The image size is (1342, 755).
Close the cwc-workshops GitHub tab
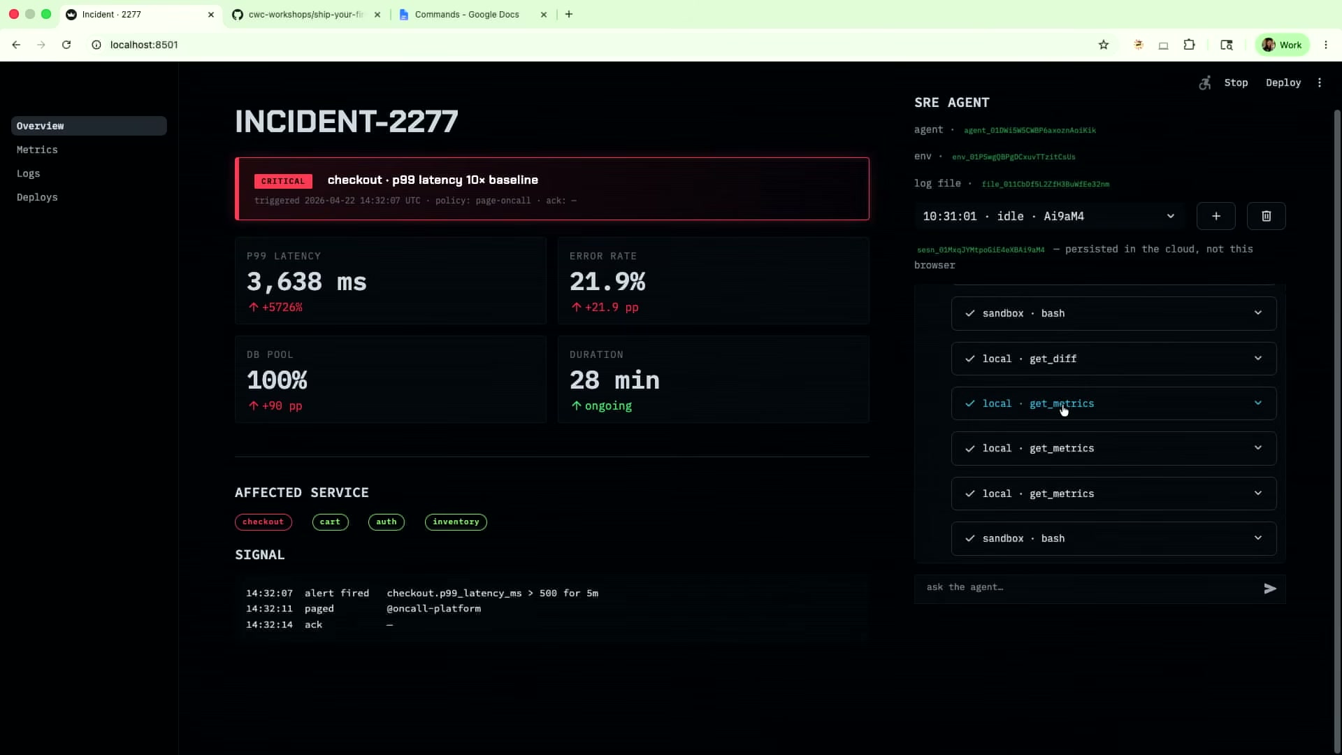377,15
